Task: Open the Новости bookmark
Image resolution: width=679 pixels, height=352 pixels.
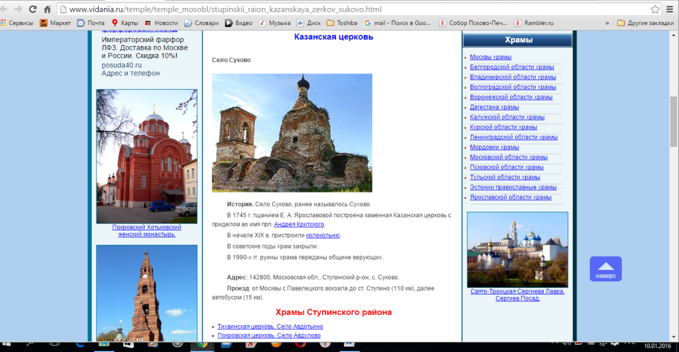Action: 161,23
